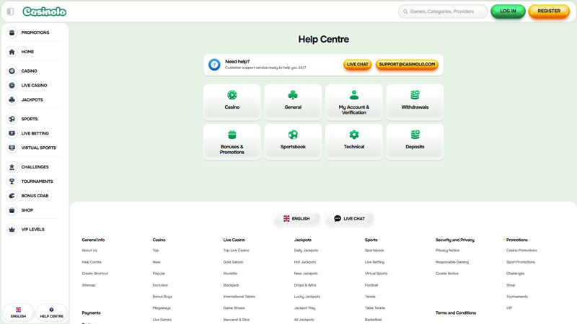The image size is (577, 324).
Task: Open the Withdrawals help category card
Action: [x=415, y=102]
